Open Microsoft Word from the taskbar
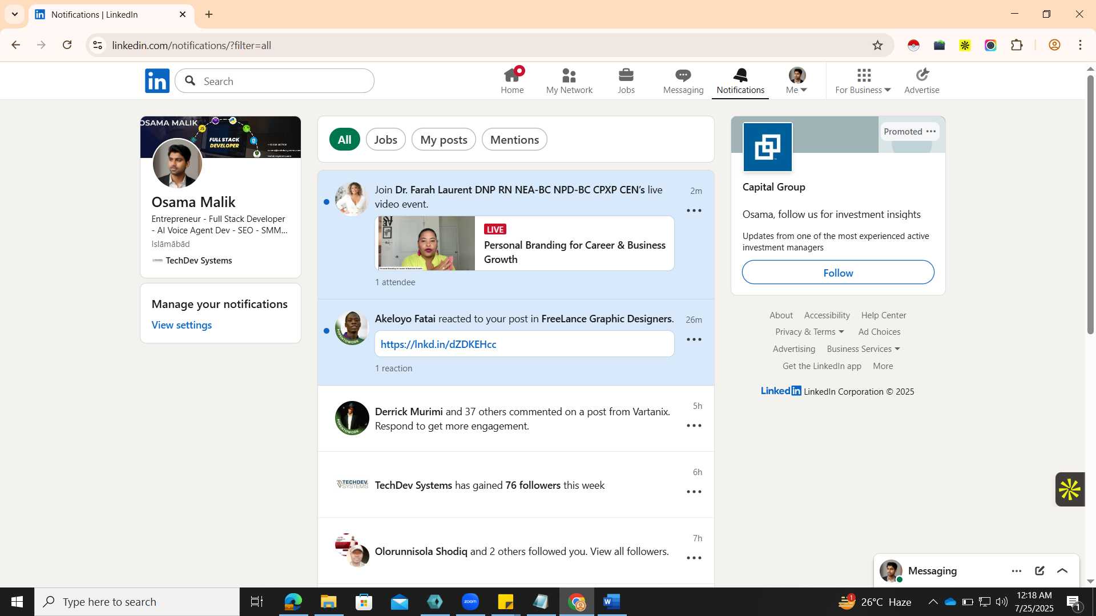 pyautogui.click(x=611, y=602)
